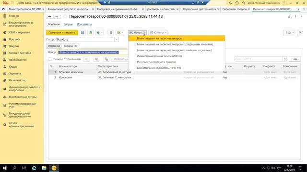Screen dimensions: 307x172
Task: Navigate back with the left arrow button
Action: tap(50, 17)
